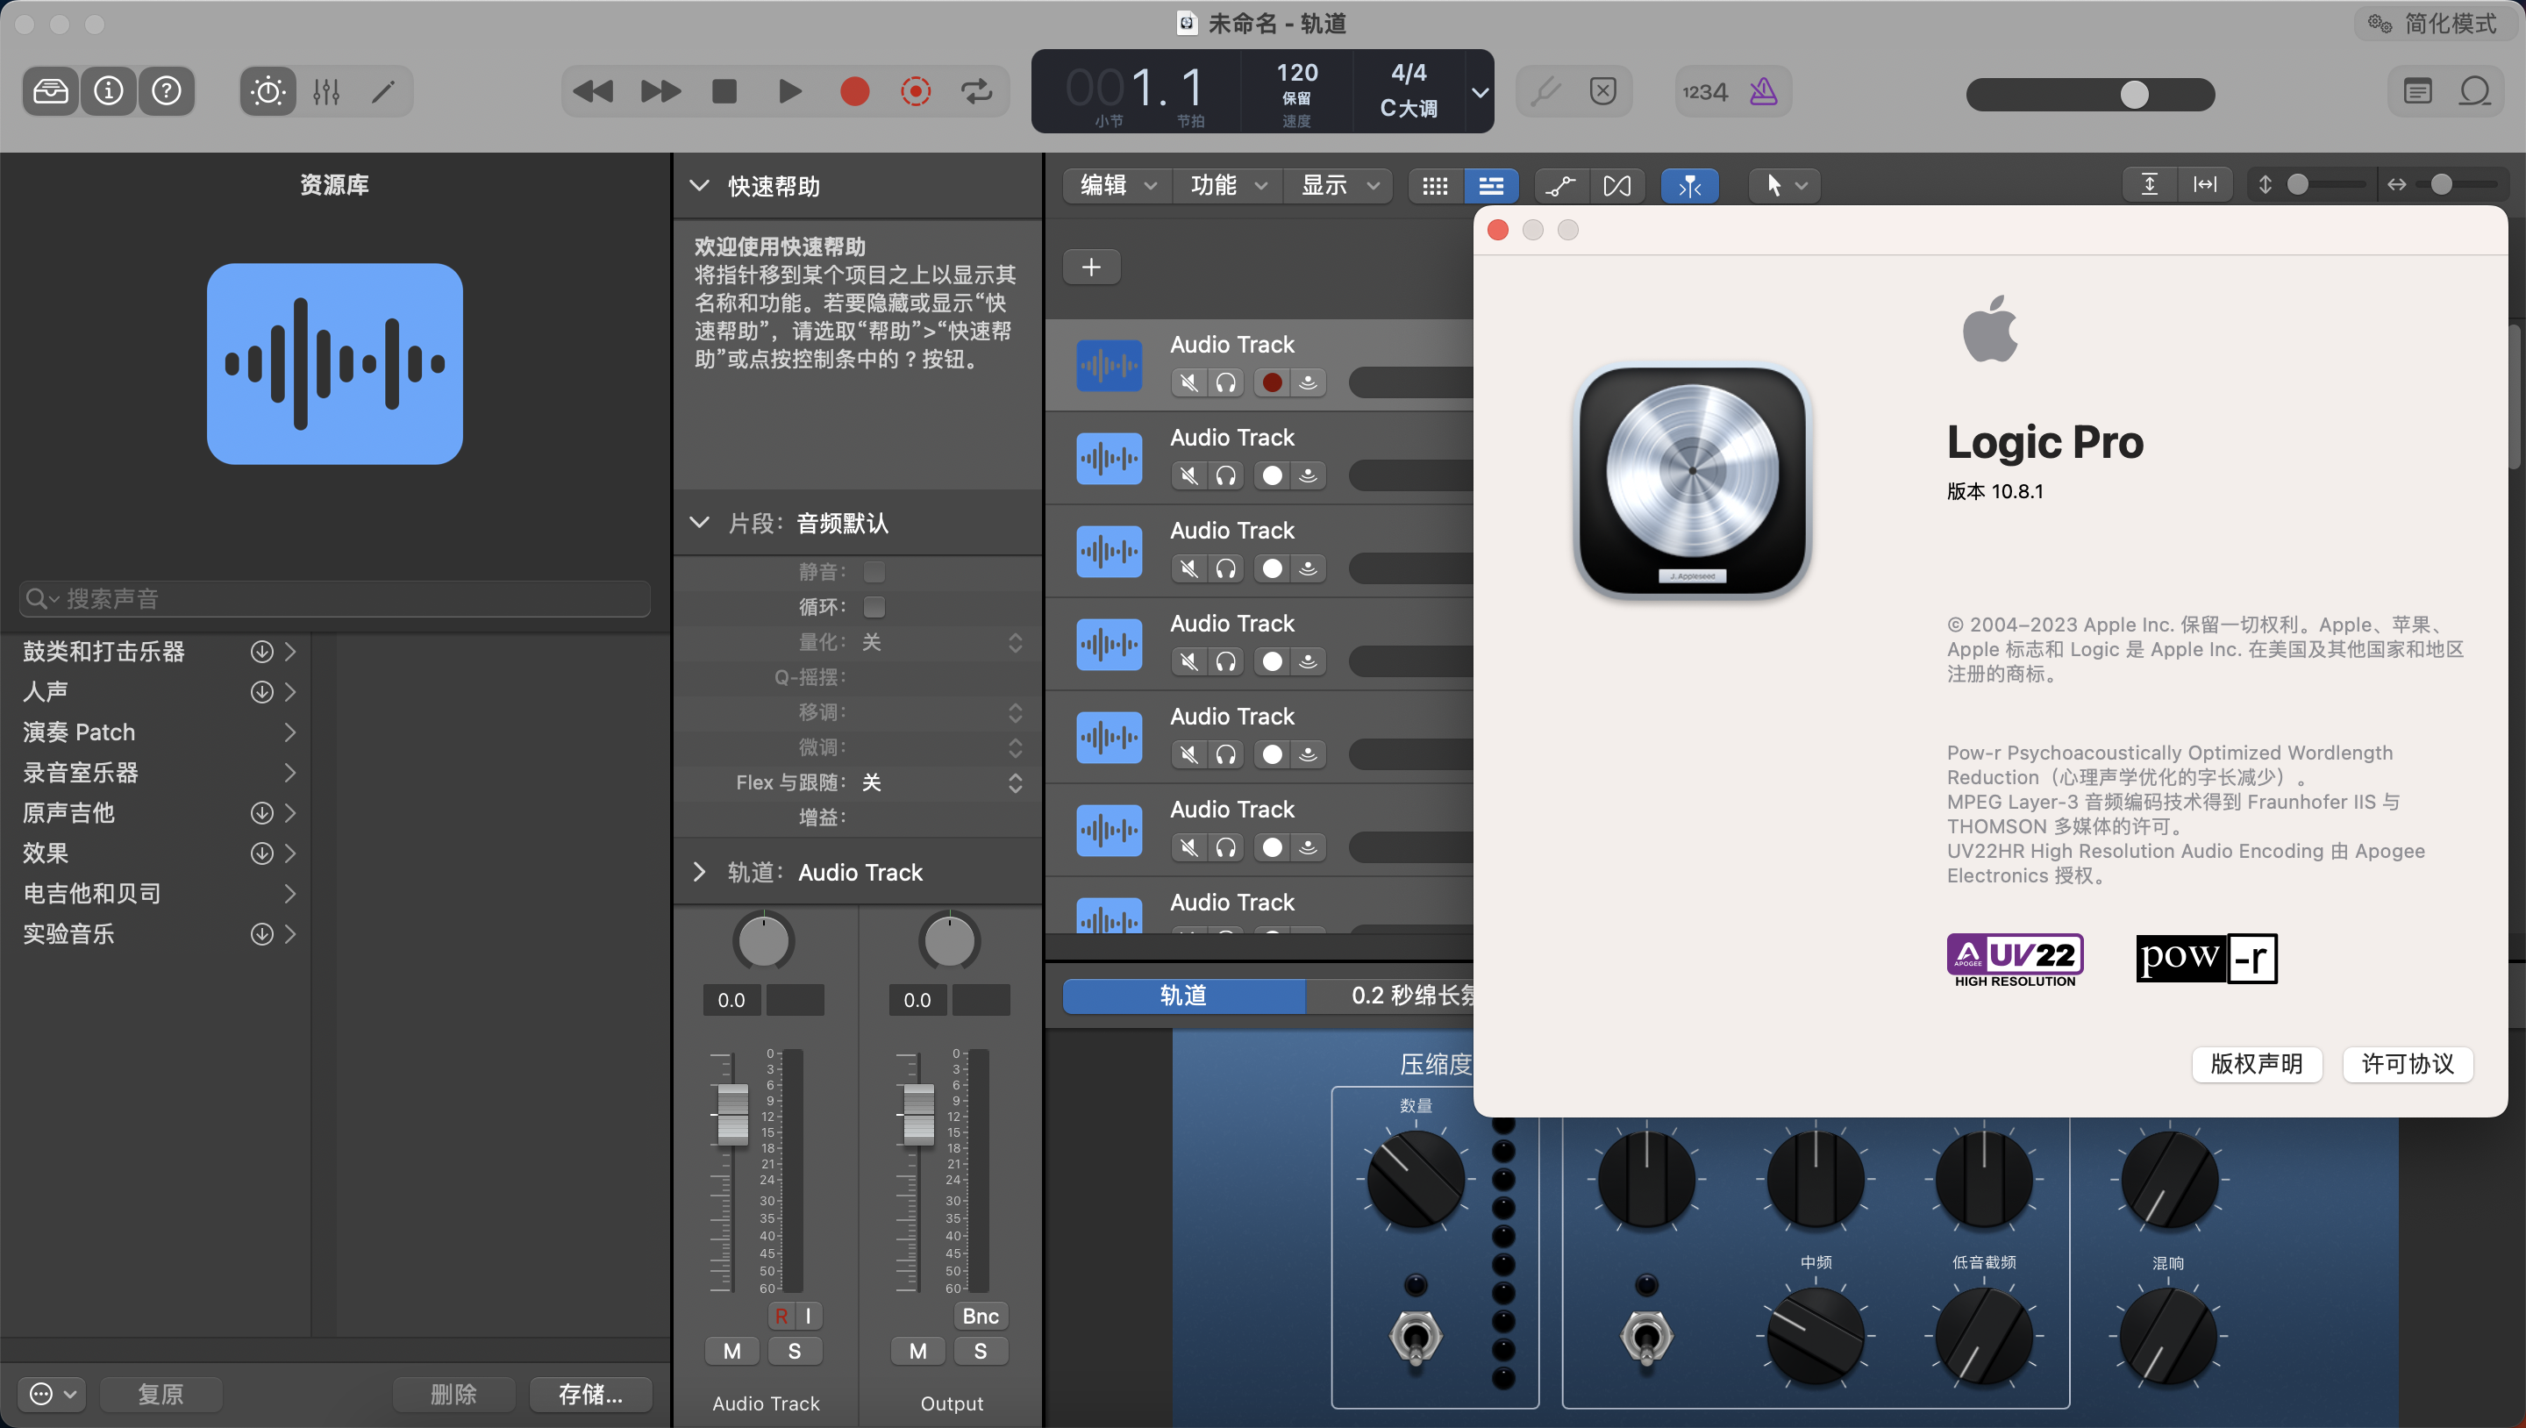
Task: Open the library action menu
Action: coord(52,1394)
